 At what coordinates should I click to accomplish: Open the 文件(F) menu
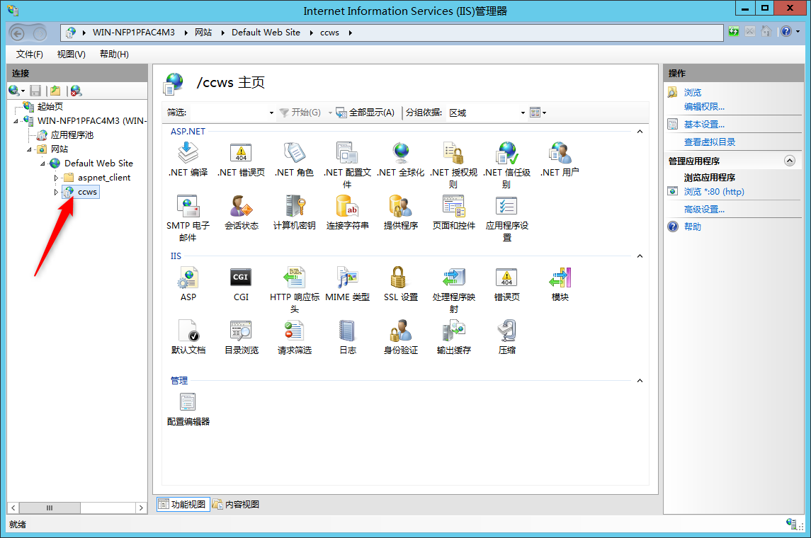pyautogui.click(x=30, y=55)
